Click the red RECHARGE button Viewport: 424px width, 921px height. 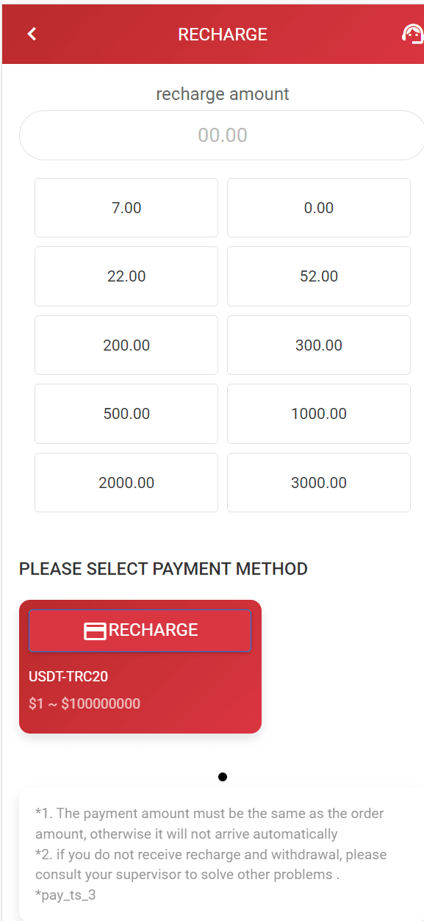(x=140, y=630)
